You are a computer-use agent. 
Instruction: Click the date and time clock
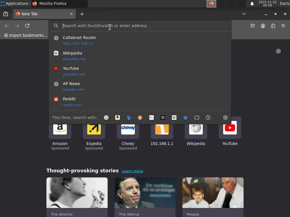(267, 3)
